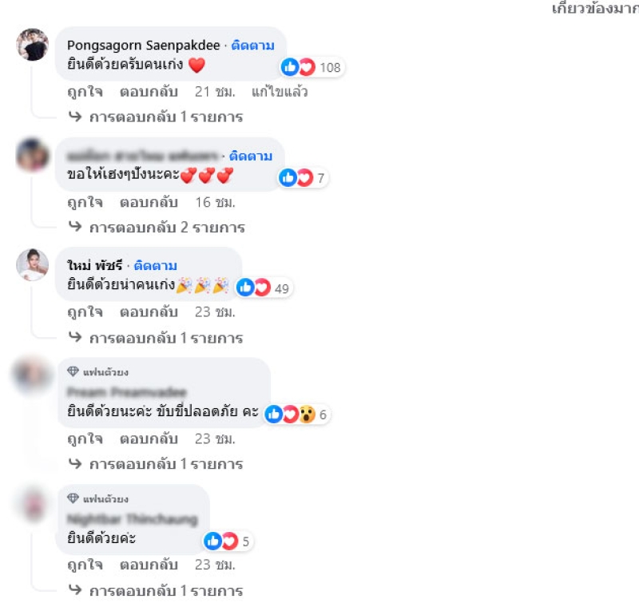Image resolution: width=639 pixels, height=603 pixels.
Task: Expand การตอบกลับ 2 รายการ replies
Action: (157, 227)
